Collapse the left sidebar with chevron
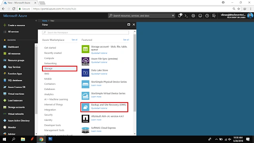This screenshot has width=254, height=143. click(x=36, y=21)
